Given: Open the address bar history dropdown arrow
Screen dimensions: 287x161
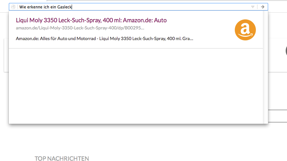Looking at the screenshot, I should (x=253, y=7).
